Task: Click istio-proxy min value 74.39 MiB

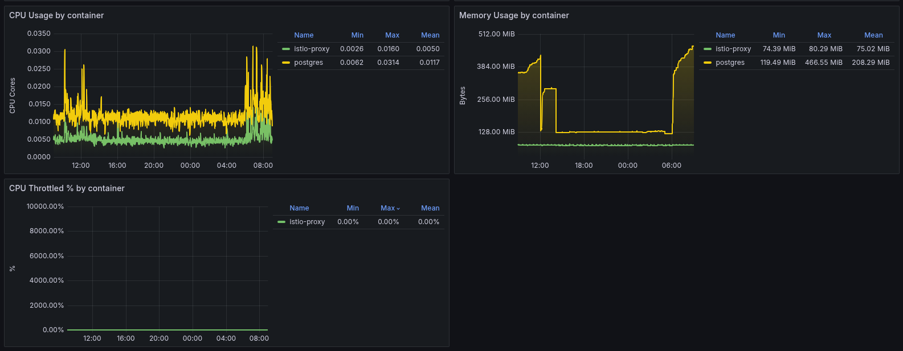Action: (x=779, y=49)
